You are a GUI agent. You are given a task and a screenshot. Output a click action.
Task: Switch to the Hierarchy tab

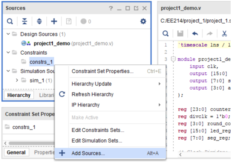click(19, 95)
